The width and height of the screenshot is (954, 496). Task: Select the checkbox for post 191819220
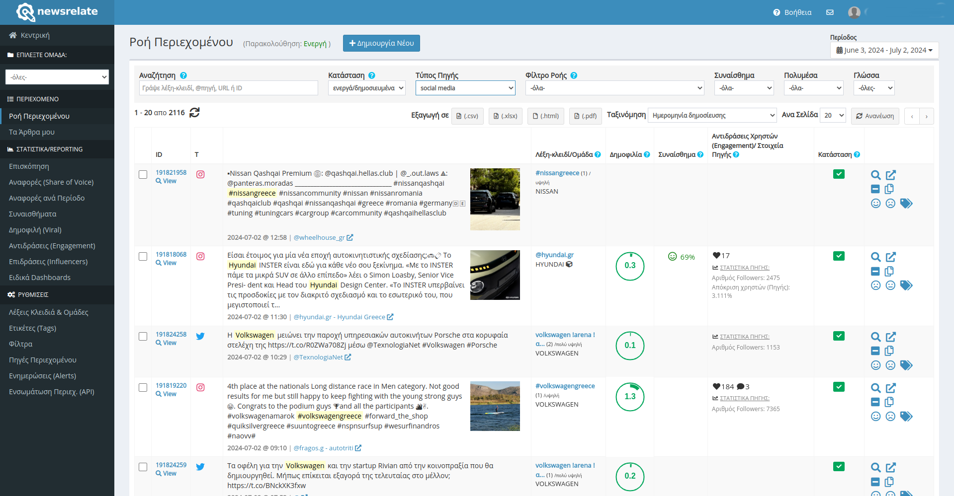tap(143, 387)
